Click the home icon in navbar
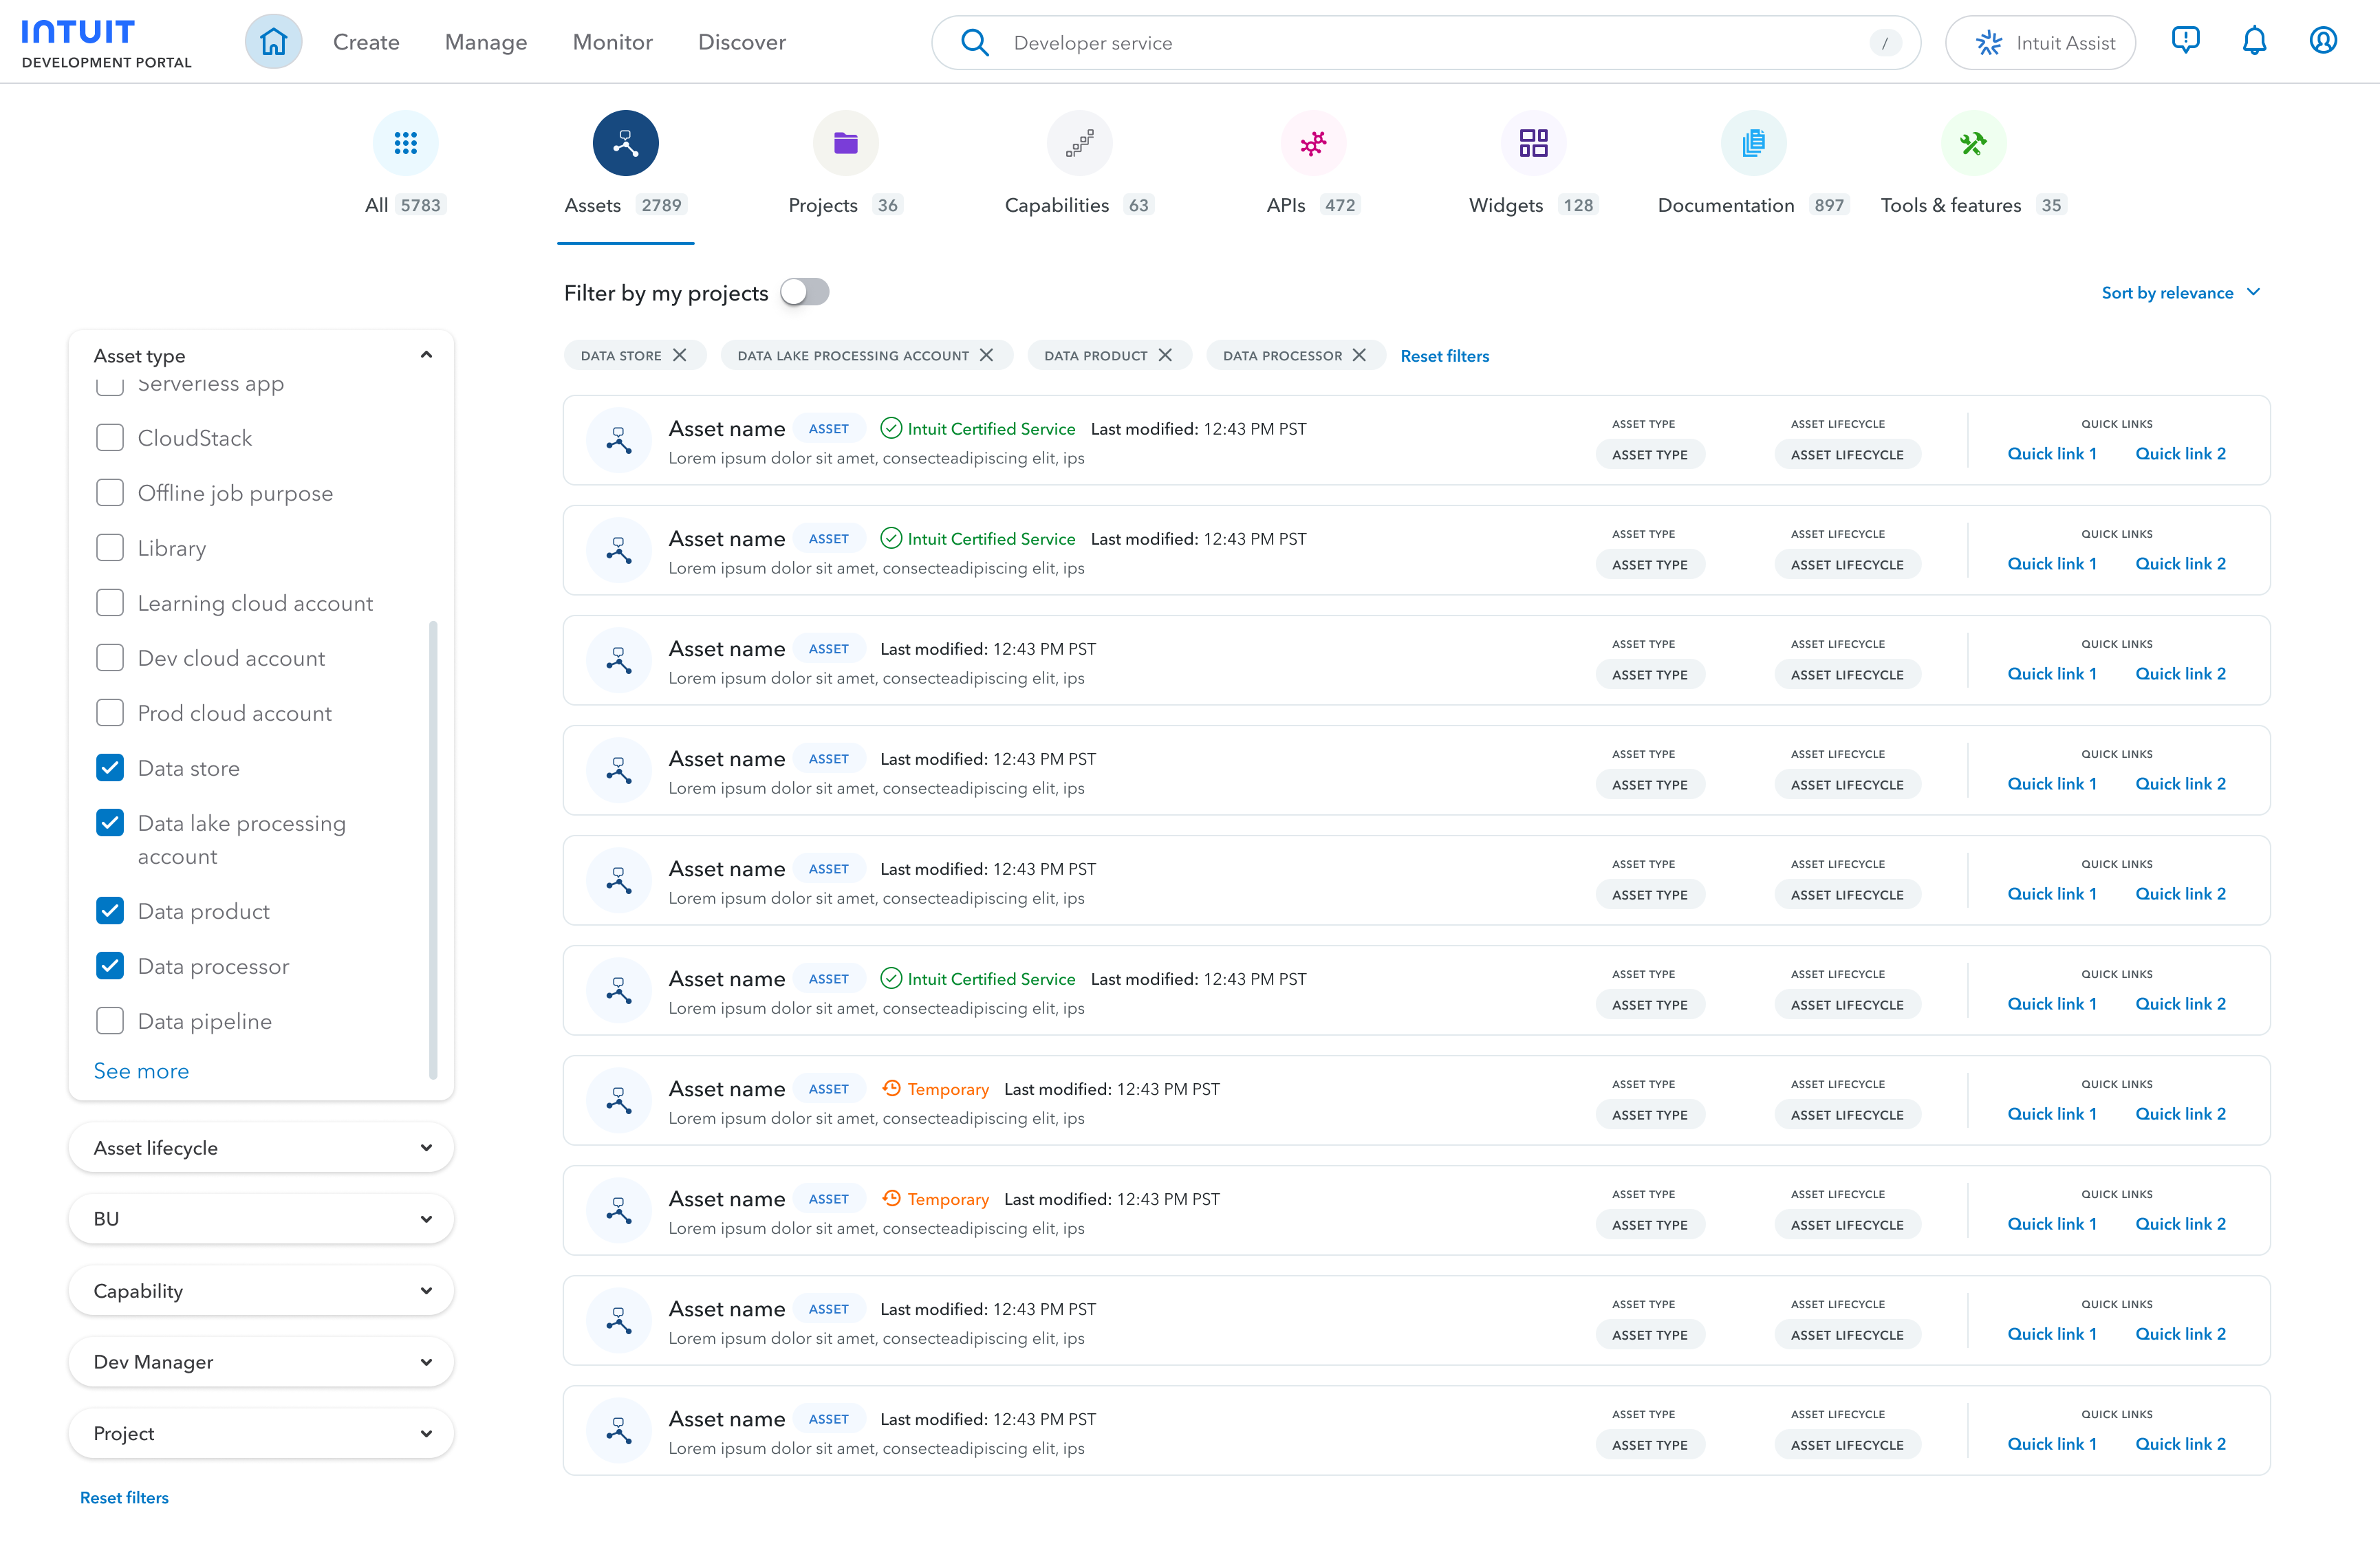Image resolution: width=2380 pixels, height=1568 pixels. click(x=273, y=42)
